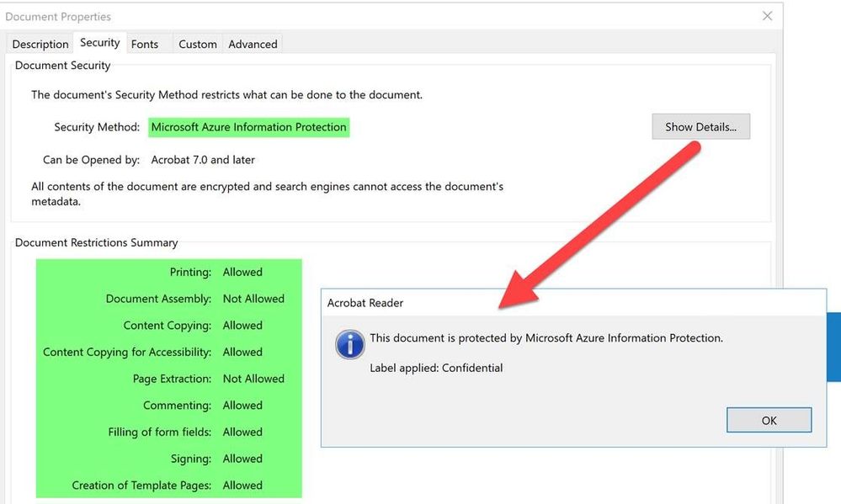Go to the Advanced tab

(x=253, y=44)
